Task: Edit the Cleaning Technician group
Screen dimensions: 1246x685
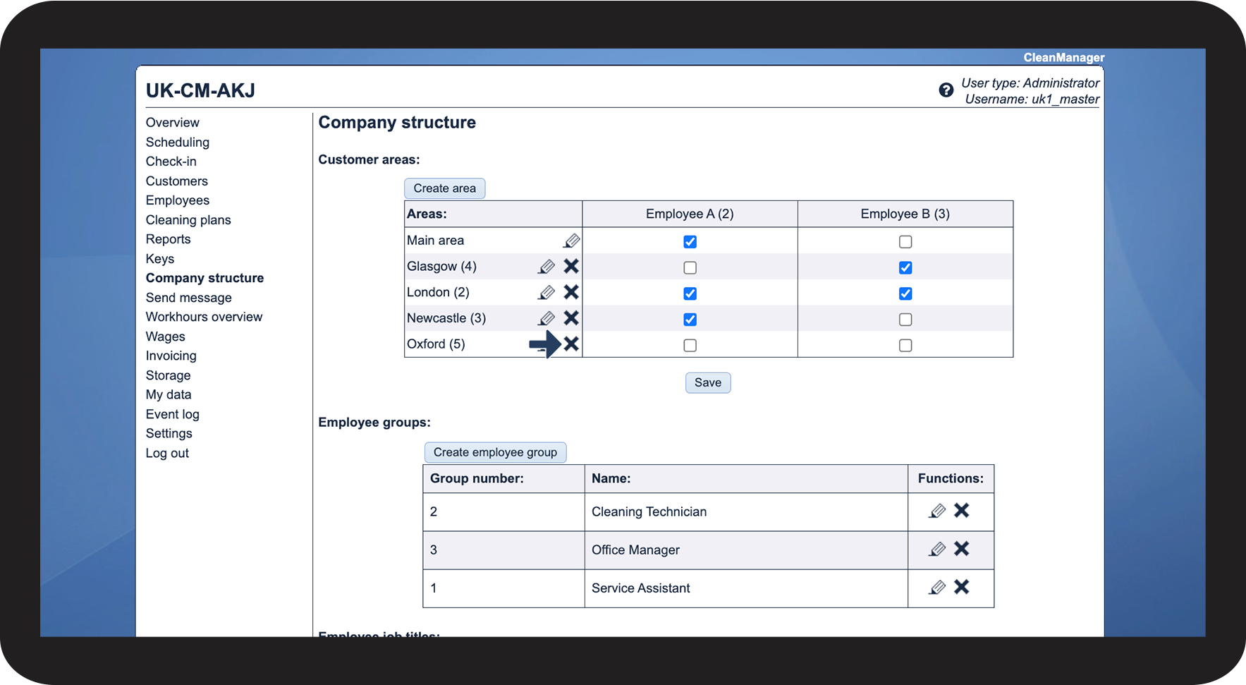Action: click(937, 511)
